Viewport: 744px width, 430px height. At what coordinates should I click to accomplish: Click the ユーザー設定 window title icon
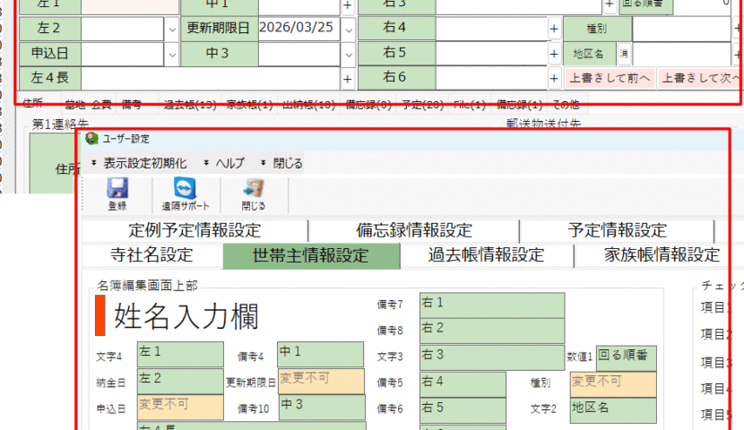[x=91, y=139]
